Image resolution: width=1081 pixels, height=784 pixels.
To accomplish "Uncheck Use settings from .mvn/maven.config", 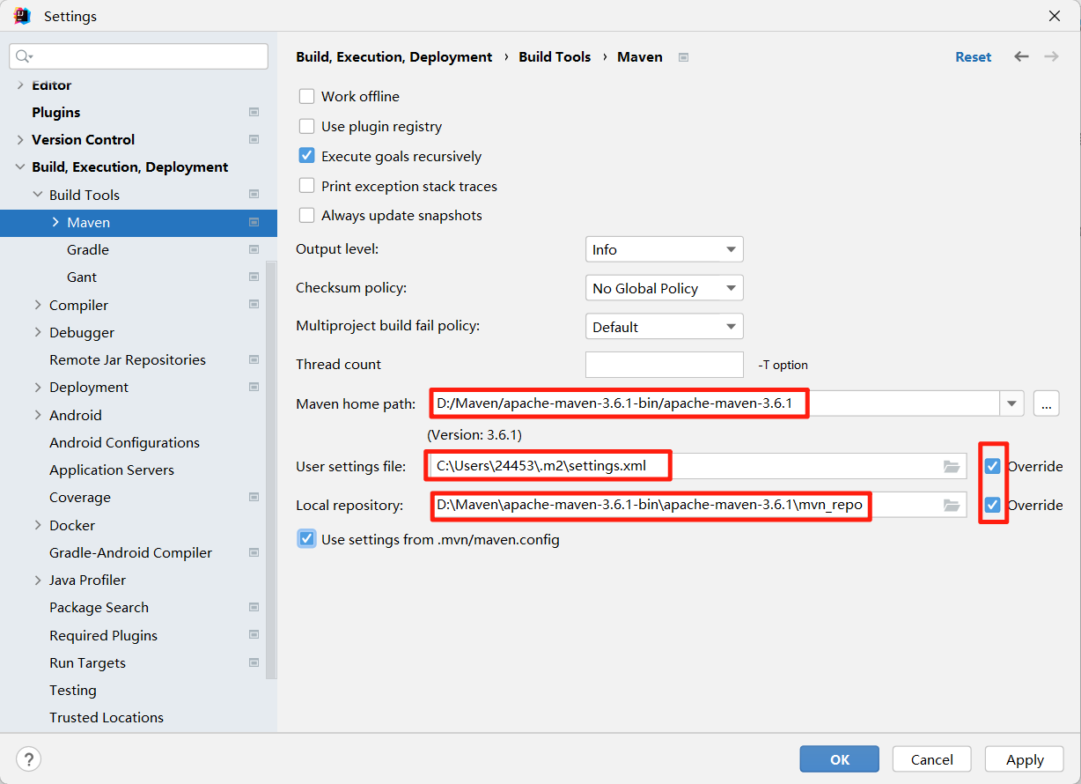I will pyautogui.click(x=306, y=539).
